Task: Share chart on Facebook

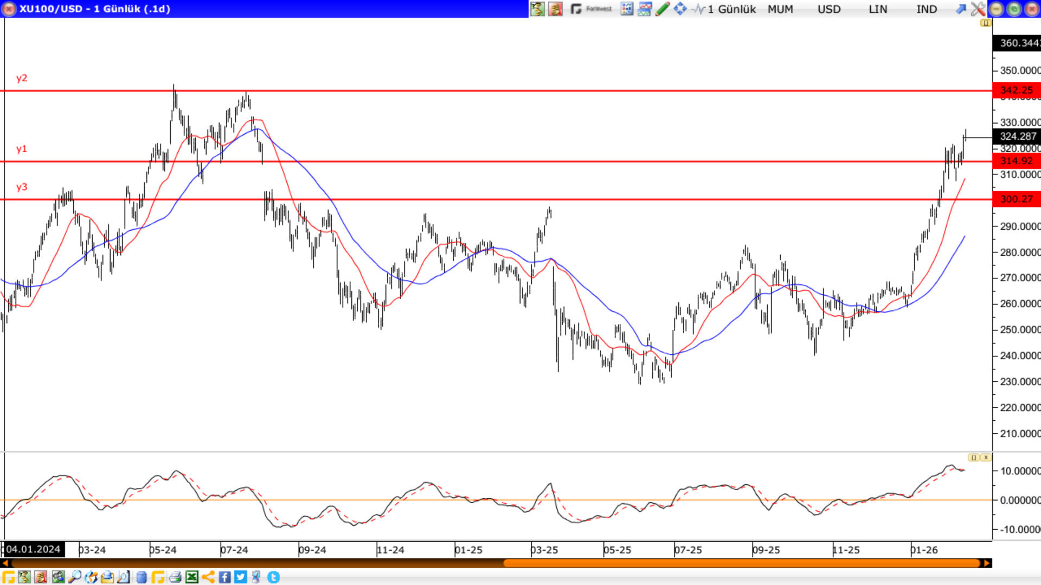Action: [x=224, y=577]
